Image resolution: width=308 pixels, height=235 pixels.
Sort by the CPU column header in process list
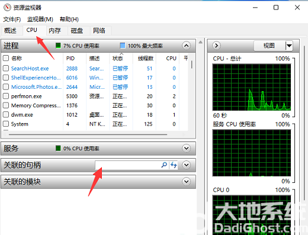point(171,58)
